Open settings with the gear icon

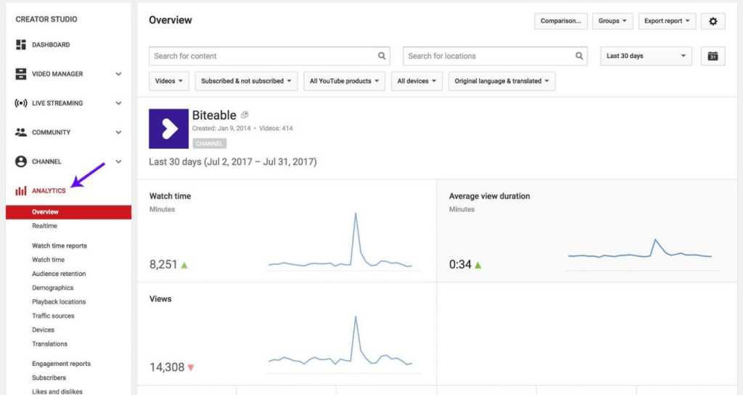[x=713, y=21]
